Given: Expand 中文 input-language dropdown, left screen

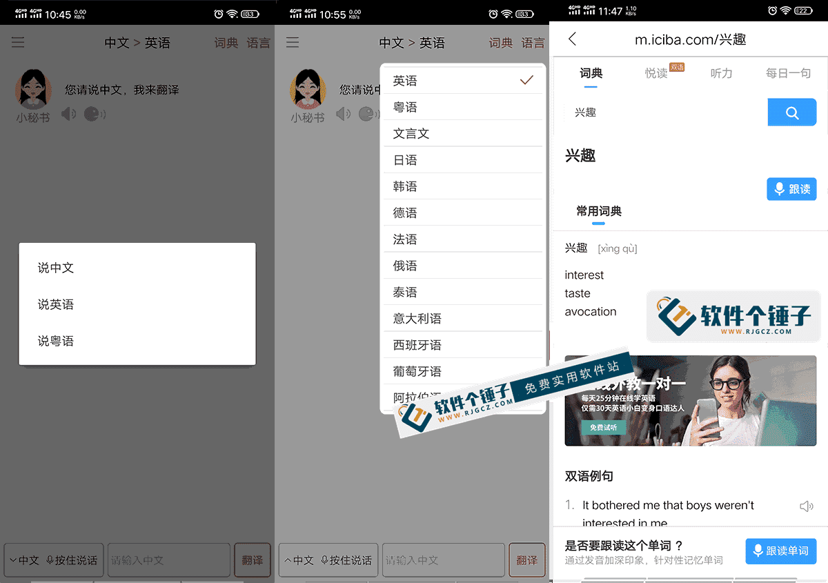Looking at the screenshot, I should [24, 560].
